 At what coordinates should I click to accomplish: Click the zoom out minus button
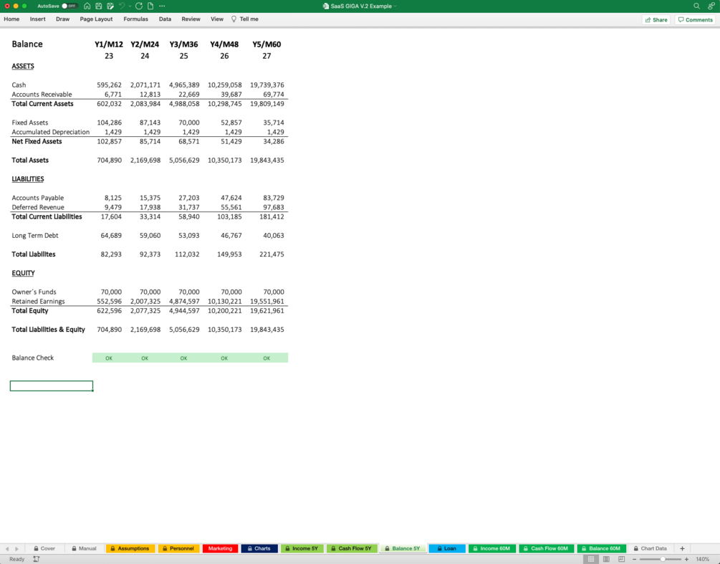[x=635, y=559]
